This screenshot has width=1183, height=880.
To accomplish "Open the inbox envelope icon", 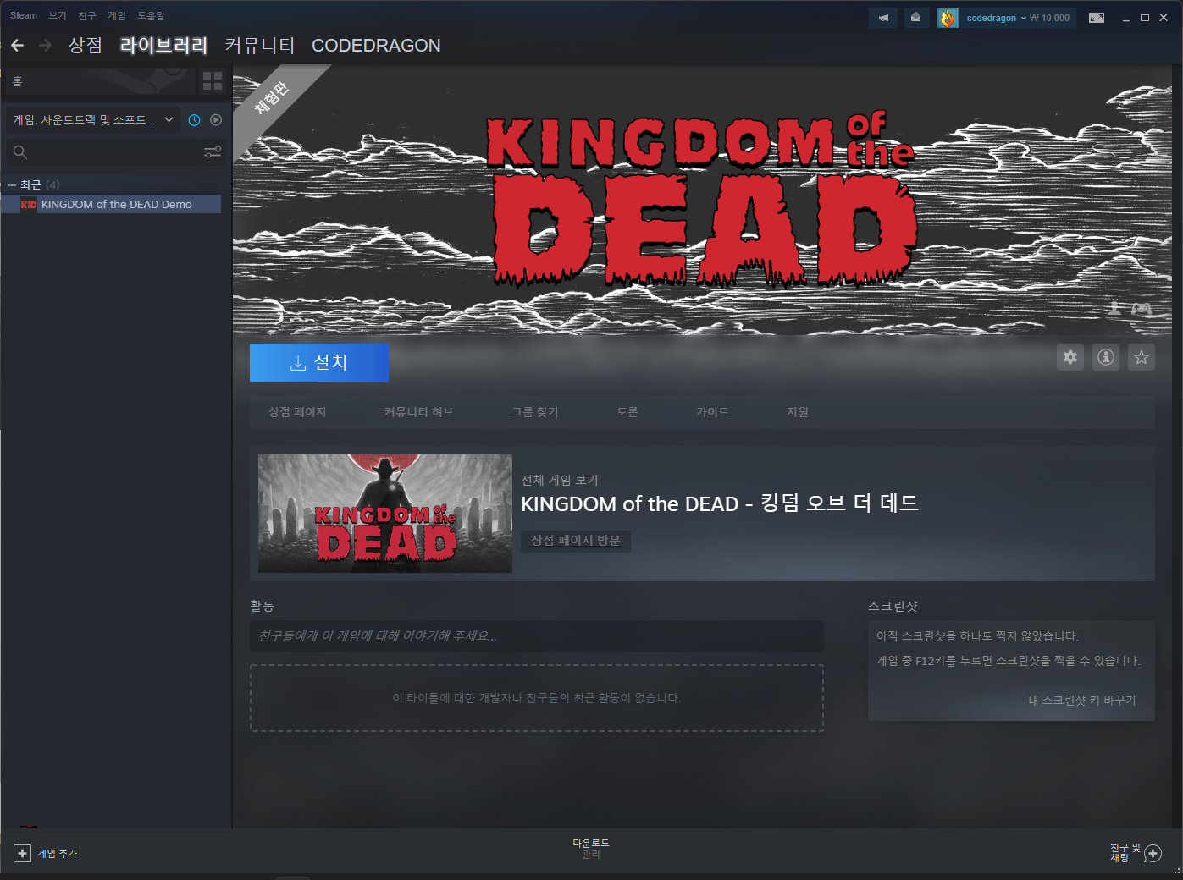I will coord(915,18).
